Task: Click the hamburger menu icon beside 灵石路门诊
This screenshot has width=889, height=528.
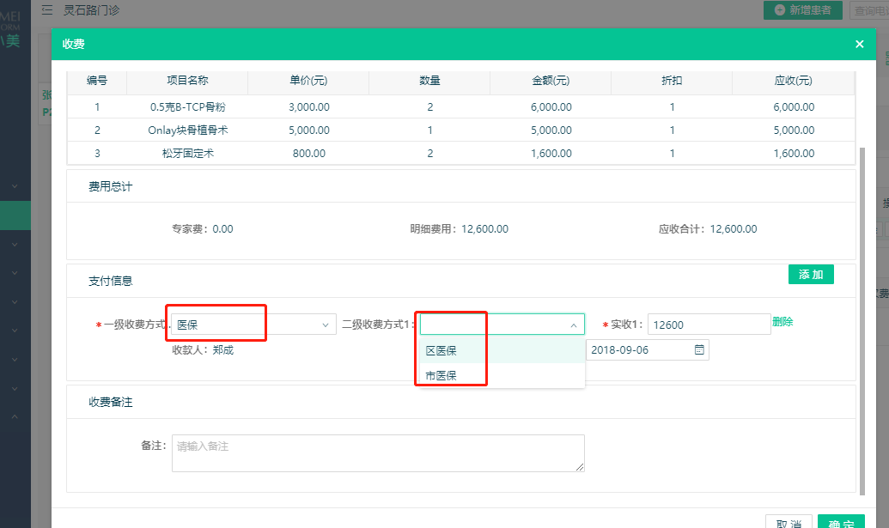Action: [46, 10]
